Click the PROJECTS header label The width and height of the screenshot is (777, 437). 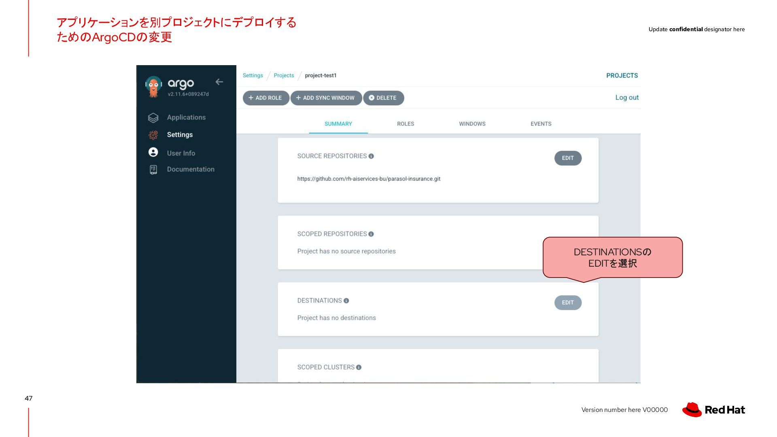click(x=622, y=76)
